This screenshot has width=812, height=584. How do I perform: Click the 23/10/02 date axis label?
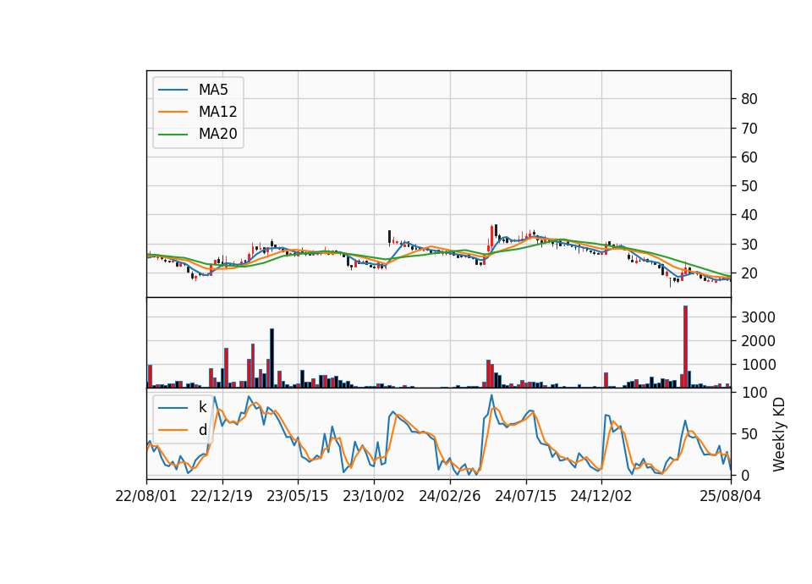tap(373, 497)
